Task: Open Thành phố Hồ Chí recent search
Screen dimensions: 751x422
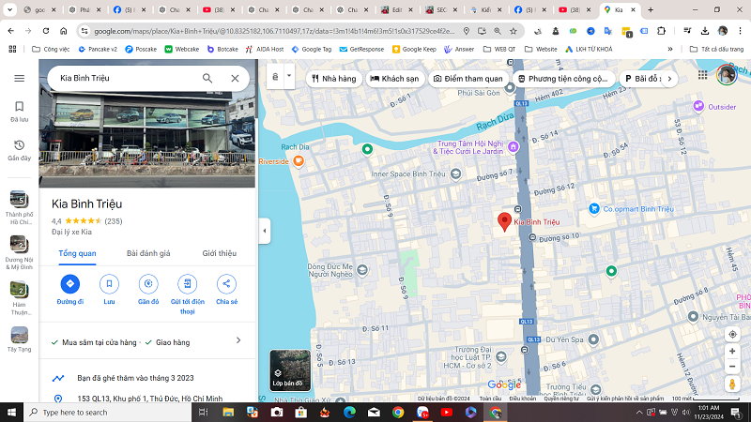Action: [19, 207]
